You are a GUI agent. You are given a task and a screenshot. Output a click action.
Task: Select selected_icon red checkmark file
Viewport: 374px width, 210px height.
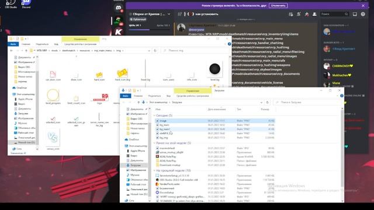pyautogui.click(x=53, y=120)
